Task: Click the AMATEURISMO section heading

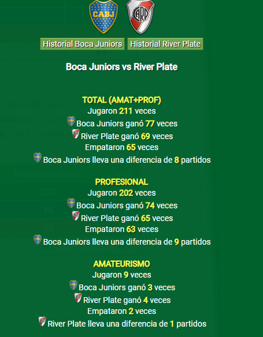Action: (x=121, y=264)
